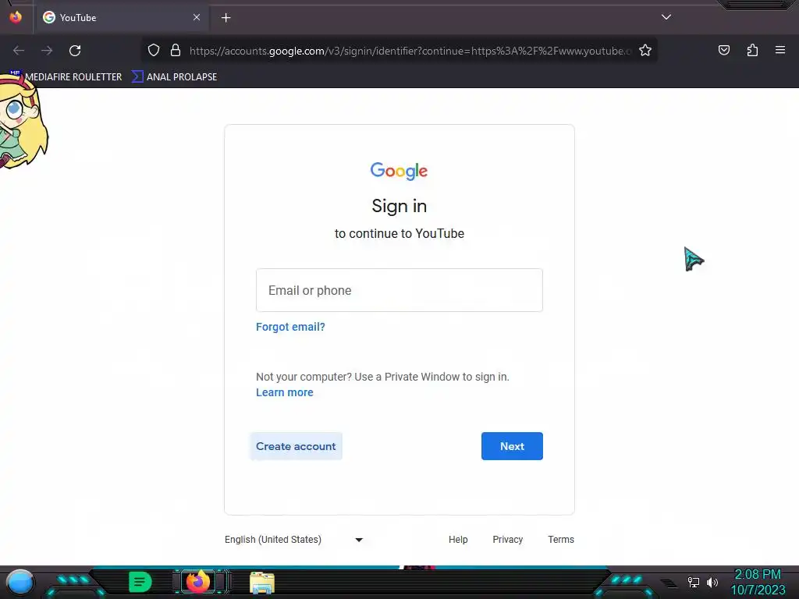The width and height of the screenshot is (799, 599).
Task: Open Learn more link
Action: tap(284, 393)
